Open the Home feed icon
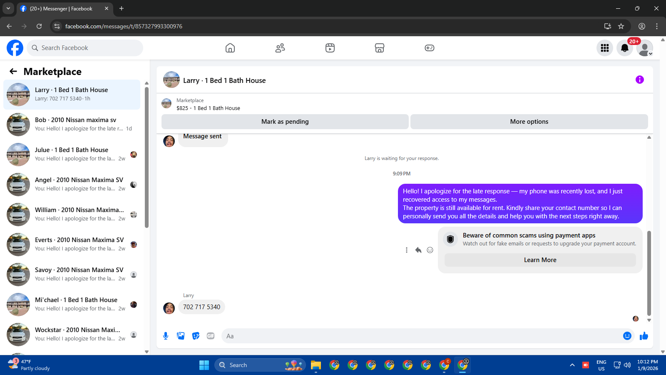The image size is (666, 375). point(230,48)
